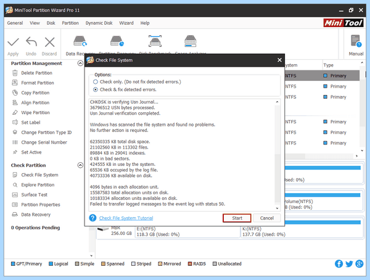Launch the Space Analyzer tool
The height and width of the screenshot is (280, 370).
point(190,41)
